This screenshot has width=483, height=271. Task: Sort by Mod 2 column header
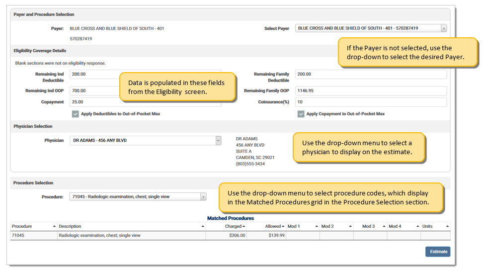350,227
